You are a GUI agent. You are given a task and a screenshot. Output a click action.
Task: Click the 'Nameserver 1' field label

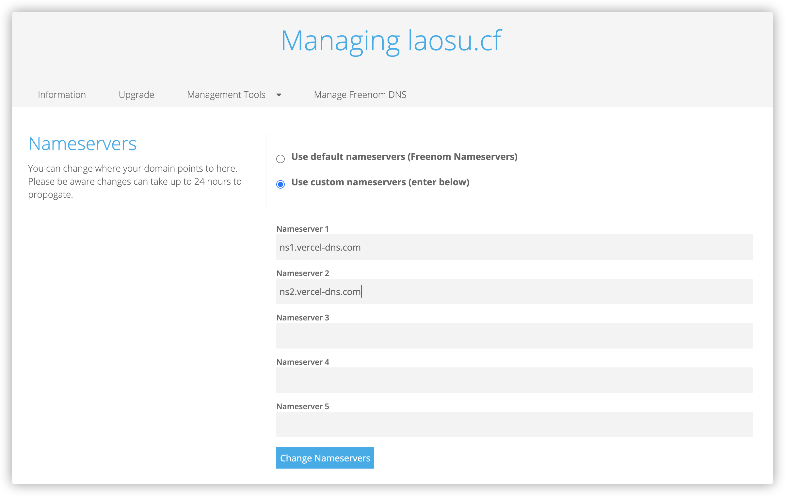pos(302,229)
